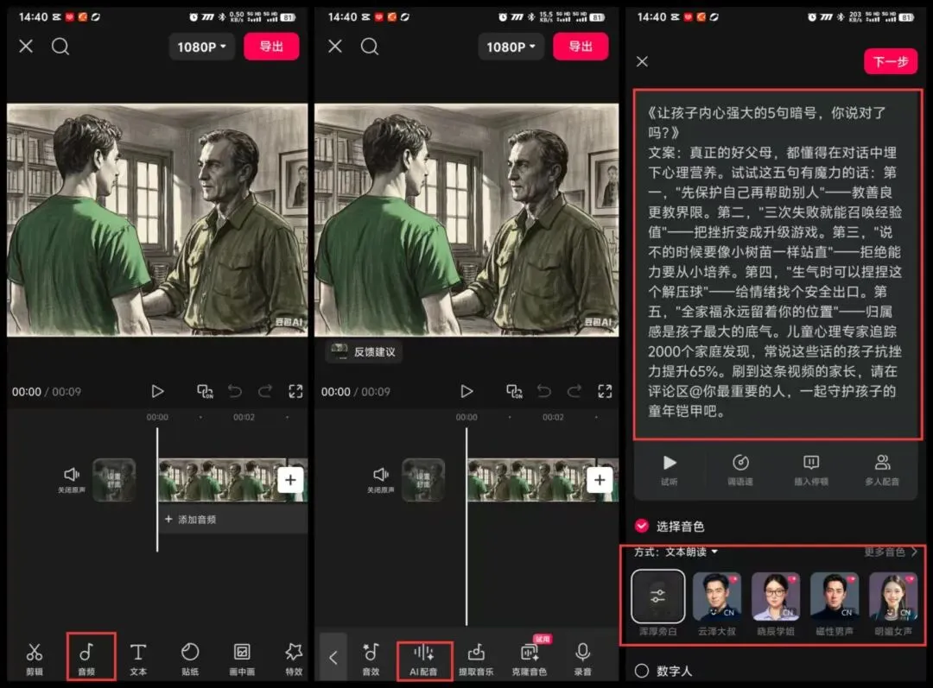933x688 pixels.
Task: Toggle keyframe ON icon in middle screen
Action: tap(515, 391)
